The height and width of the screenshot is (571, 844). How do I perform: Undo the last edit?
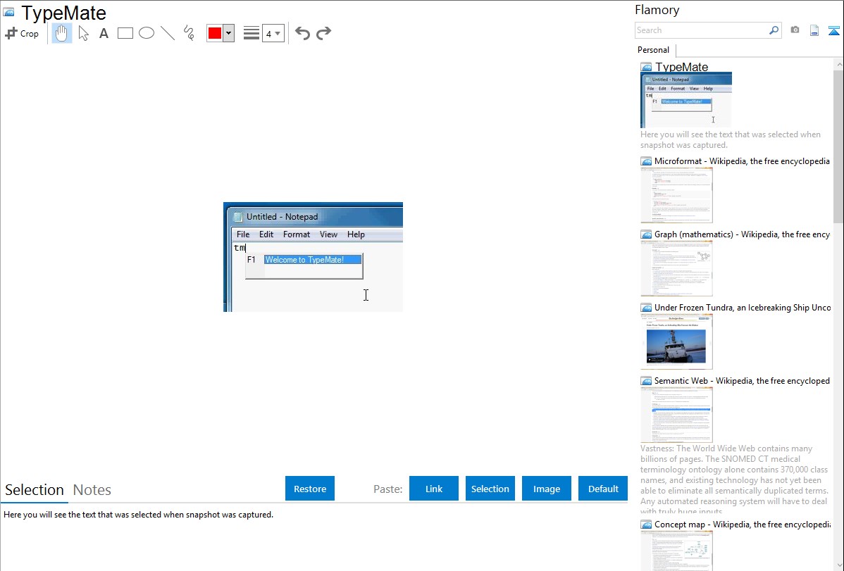coord(302,33)
